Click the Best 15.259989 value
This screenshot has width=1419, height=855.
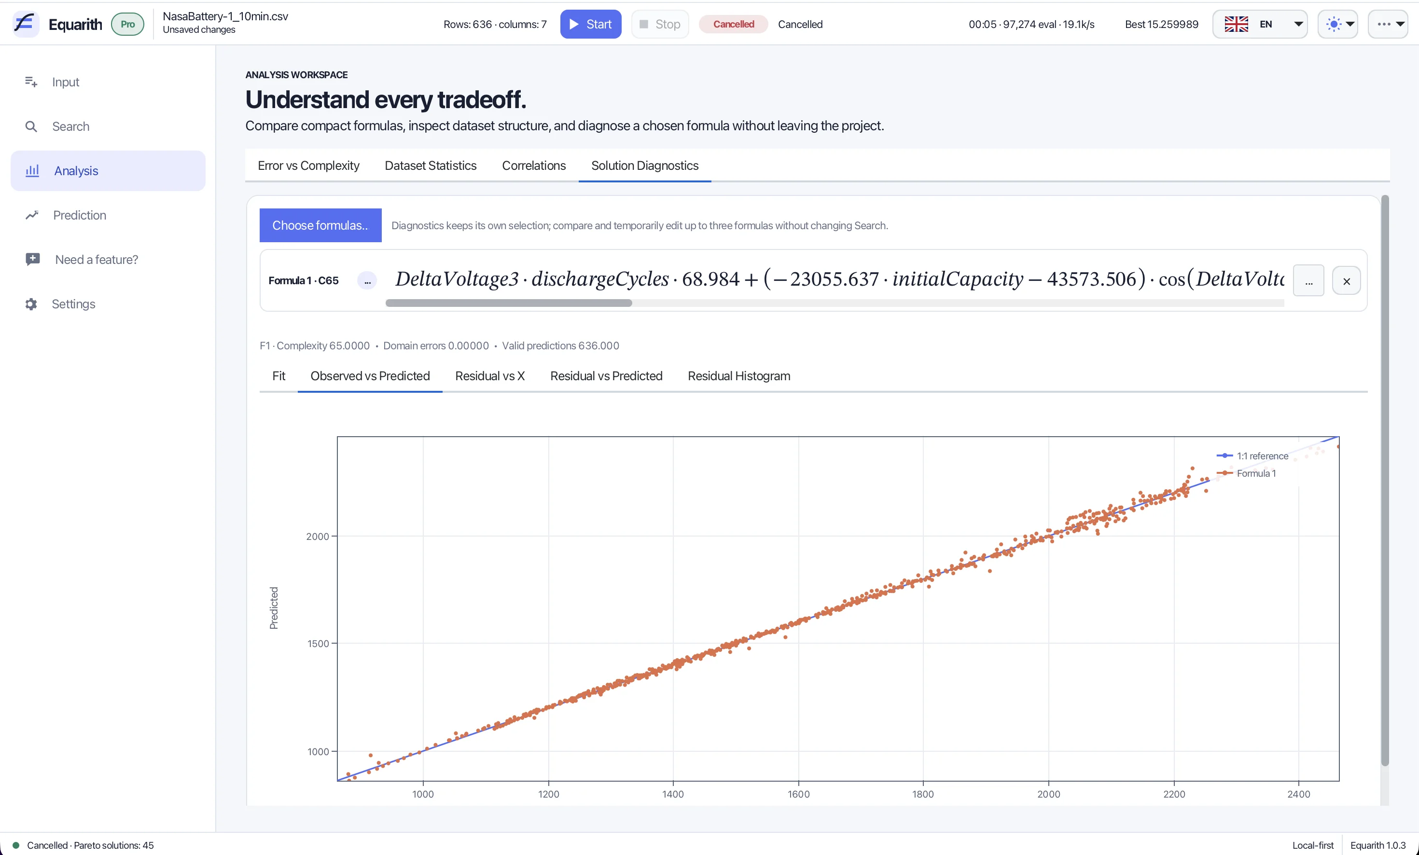(x=1161, y=24)
